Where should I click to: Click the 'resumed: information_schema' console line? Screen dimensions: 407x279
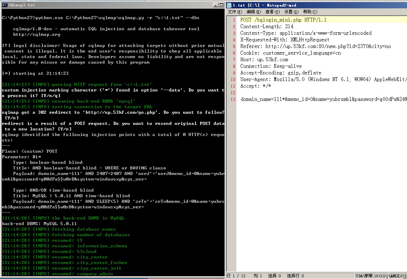(x=64, y=246)
